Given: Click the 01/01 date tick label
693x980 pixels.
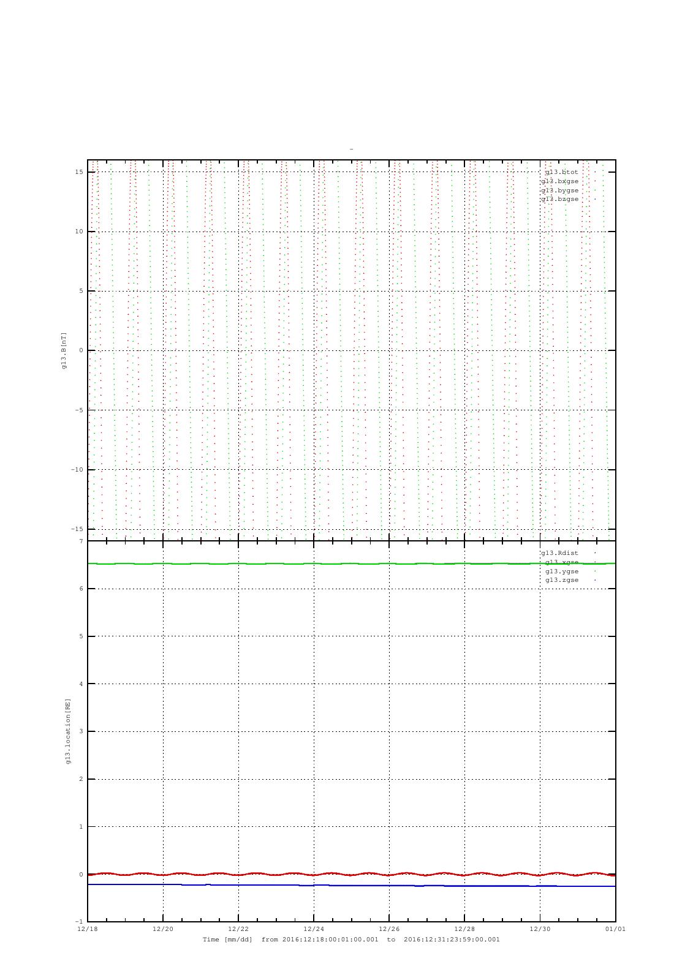Looking at the screenshot, I should click(x=615, y=929).
